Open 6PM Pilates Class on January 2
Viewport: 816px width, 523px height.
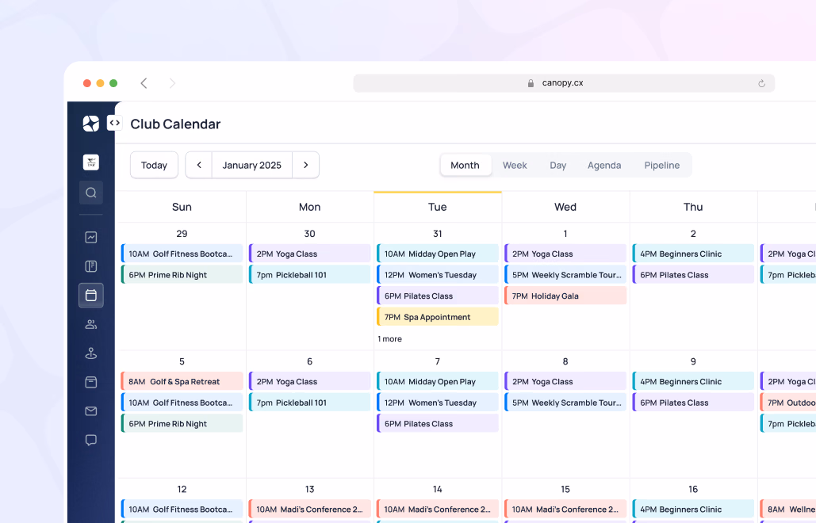tap(693, 274)
